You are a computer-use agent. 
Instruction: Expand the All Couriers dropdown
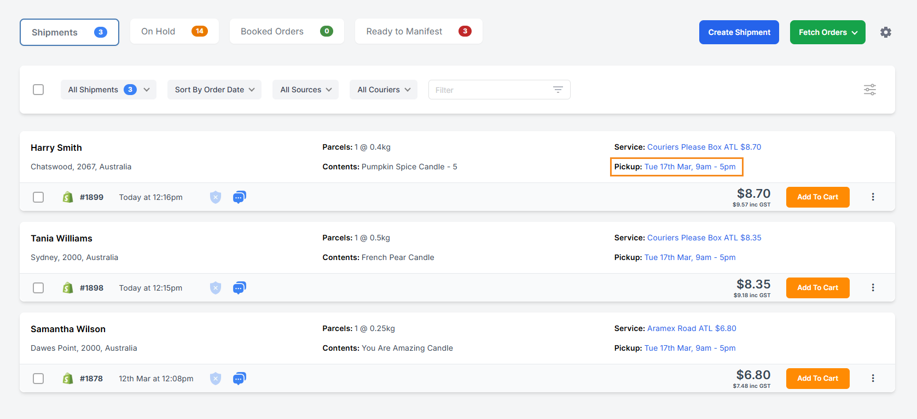(383, 90)
